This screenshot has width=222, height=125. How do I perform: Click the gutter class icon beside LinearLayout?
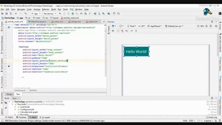[x=9, y=27]
